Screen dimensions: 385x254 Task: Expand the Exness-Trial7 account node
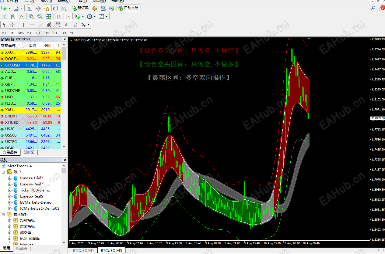click(x=10, y=178)
